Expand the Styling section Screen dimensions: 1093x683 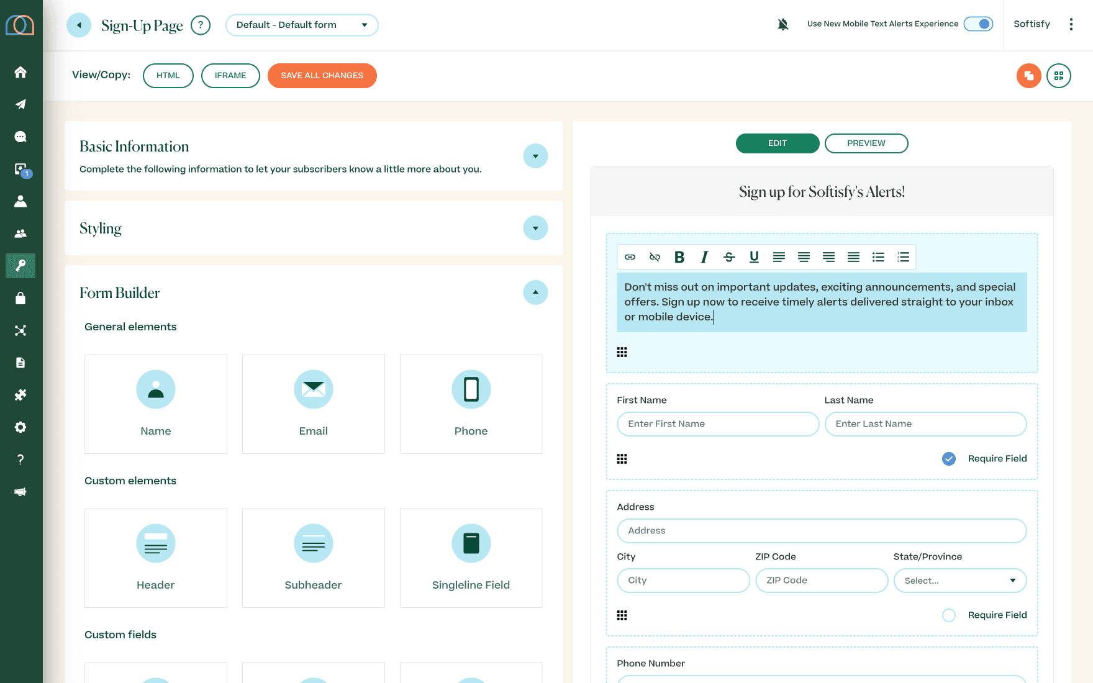click(x=535, y=228)
